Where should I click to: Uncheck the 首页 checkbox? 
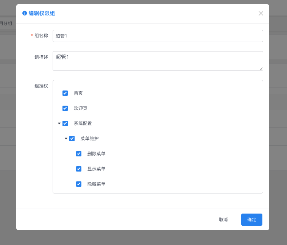(x=65, y=93)
